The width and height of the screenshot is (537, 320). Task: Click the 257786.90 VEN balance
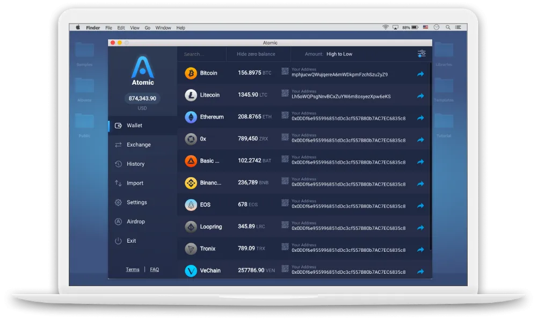click(x=256, y=271)
